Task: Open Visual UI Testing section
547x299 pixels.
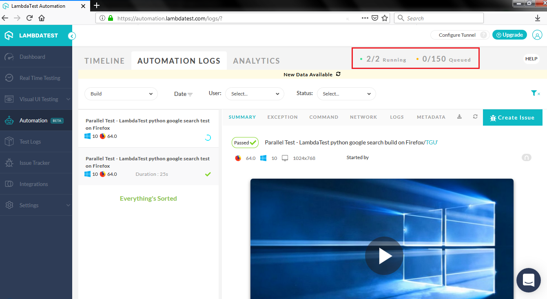Action: [x=36, y=99]
